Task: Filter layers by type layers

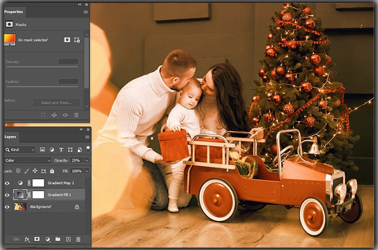Action: (61, 150)
